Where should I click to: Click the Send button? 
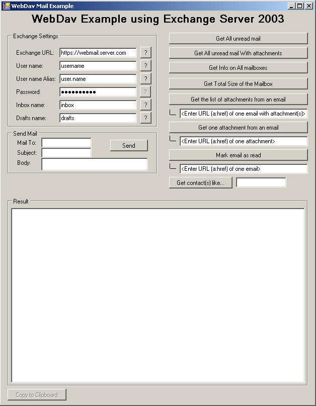(129, 146)
